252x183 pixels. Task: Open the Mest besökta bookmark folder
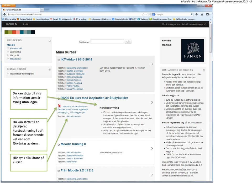[9, 19]
